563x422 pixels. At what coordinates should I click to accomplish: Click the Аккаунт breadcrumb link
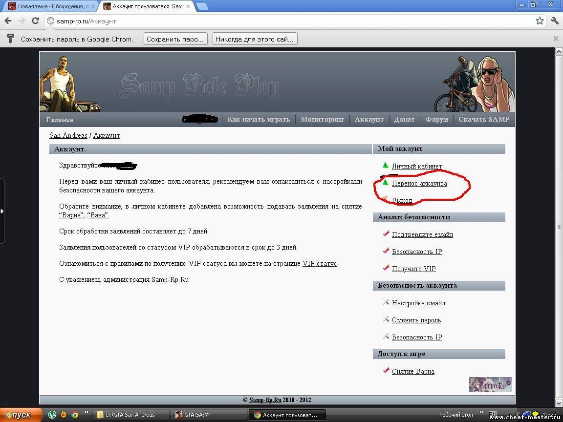[107, 135]
